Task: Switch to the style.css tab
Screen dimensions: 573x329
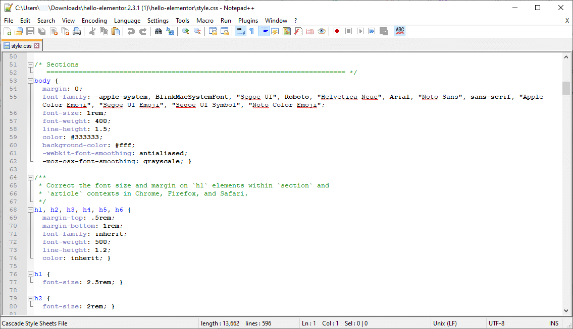Action: coord(20,44)
